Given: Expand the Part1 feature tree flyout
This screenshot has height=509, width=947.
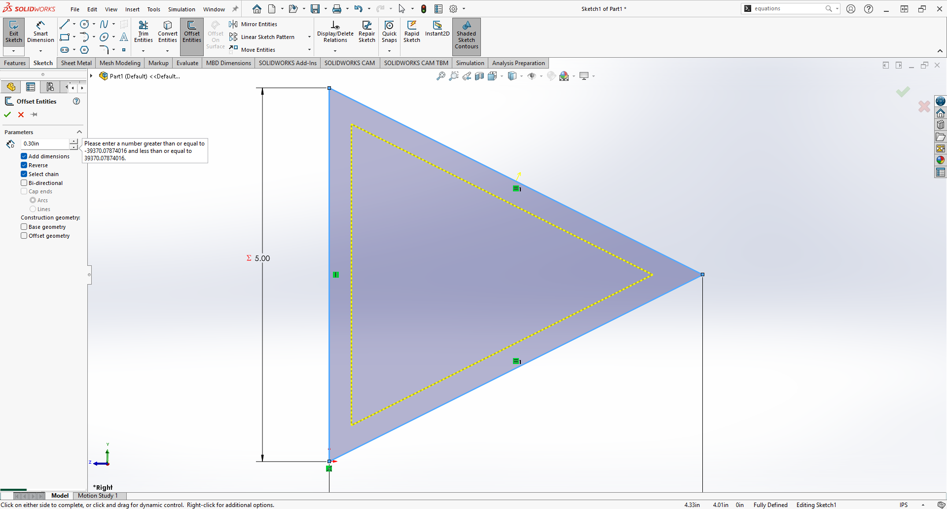Looking at the screenshot, I should tap(91, 76).
